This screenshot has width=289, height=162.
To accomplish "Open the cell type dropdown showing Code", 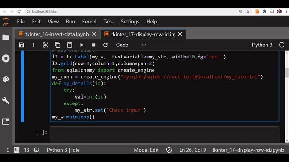I will point(131,45).
